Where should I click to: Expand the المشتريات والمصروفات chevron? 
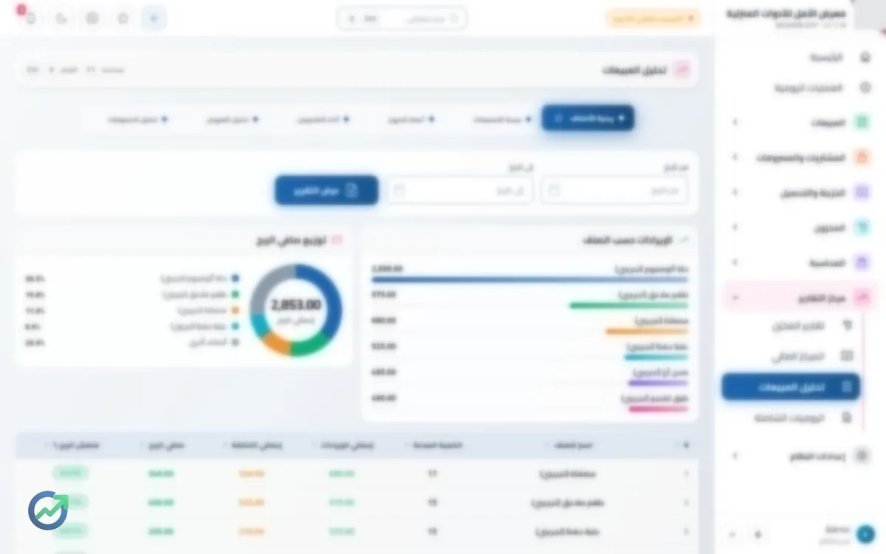[735, 157]
